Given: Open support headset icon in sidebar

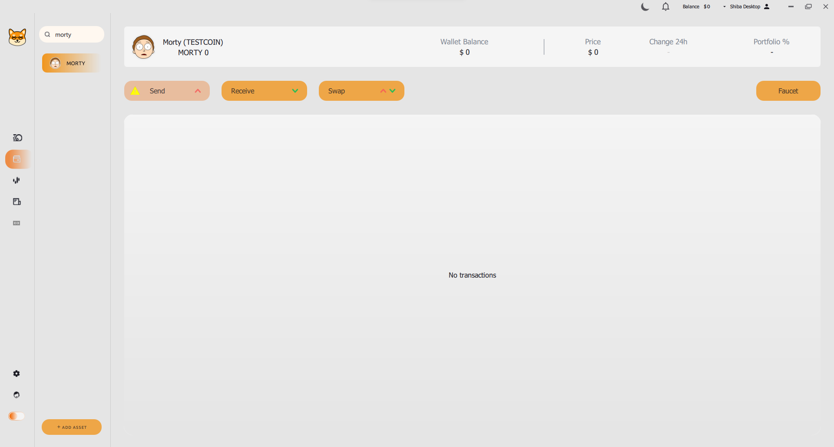Looking at the screenshot, I should point(17,395).
